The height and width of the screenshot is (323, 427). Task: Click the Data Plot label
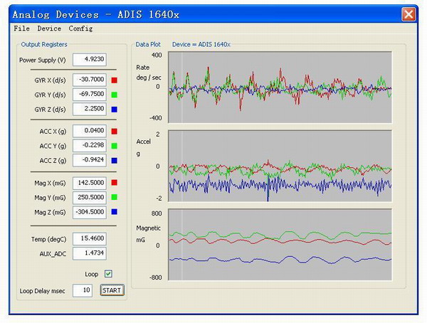[x=148, y=44]
